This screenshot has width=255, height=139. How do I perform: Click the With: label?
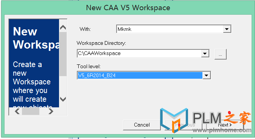(85, 29)
